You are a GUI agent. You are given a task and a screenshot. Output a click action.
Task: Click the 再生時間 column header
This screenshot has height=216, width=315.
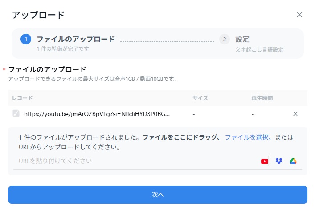point(262,98)
